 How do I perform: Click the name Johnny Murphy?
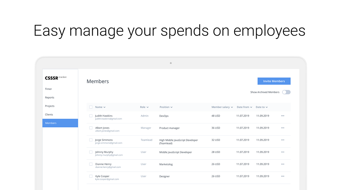point(104,152)
